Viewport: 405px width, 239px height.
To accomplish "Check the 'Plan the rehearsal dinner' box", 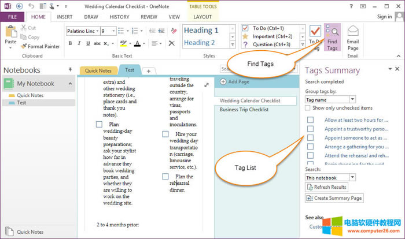I will [166, 177].
